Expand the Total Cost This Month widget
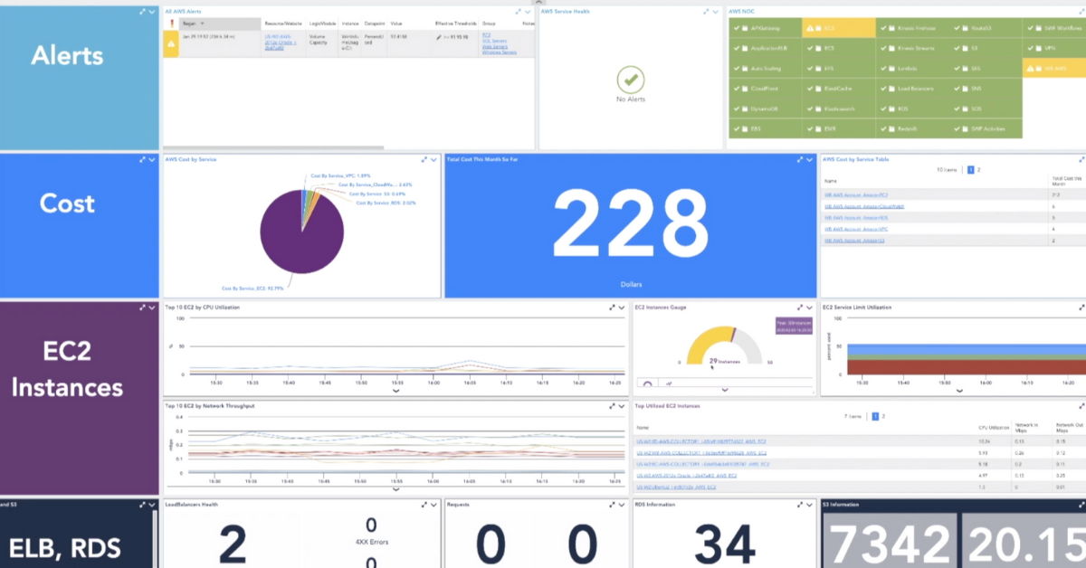Image resolution: width=1086 pixels, height=568 pixels. (802, 159)
